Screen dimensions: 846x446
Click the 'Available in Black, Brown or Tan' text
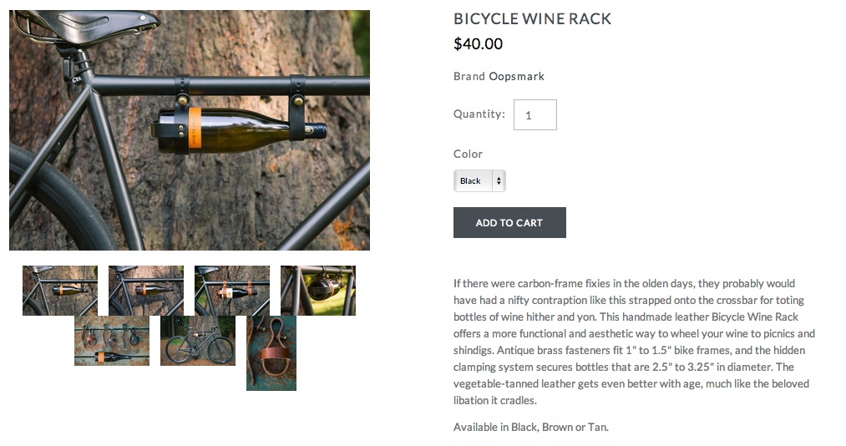pyautogui.click(x=531, y=427)
